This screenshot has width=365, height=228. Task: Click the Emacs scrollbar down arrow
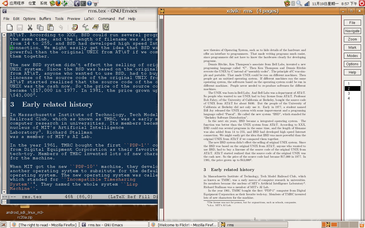[4, 192]
